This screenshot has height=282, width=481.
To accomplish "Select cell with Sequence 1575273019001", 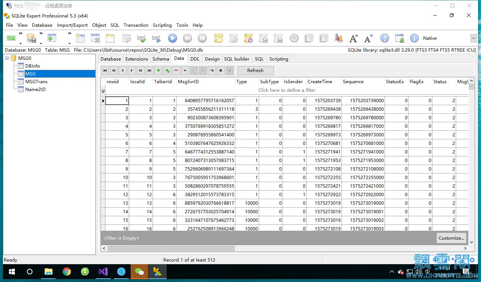I will click(x=363, y=212).
